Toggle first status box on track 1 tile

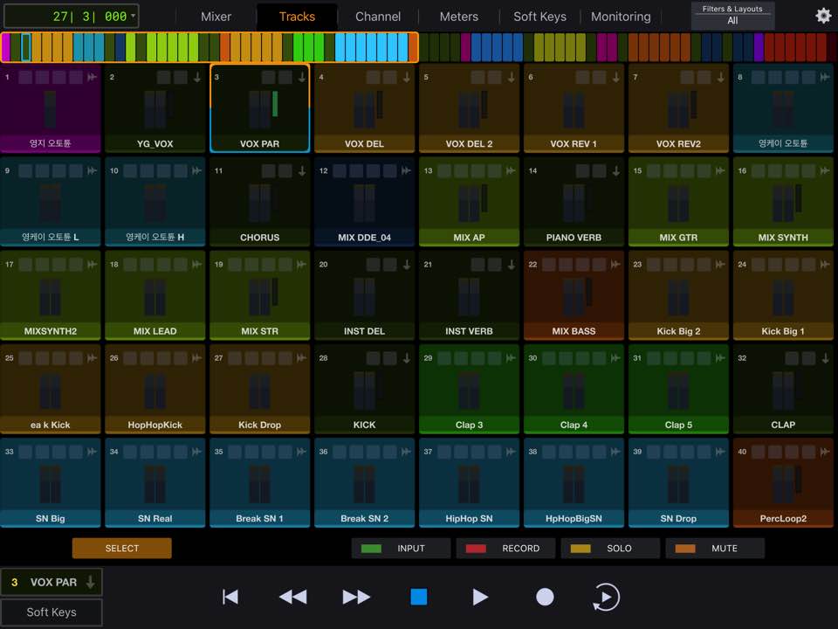[x=25, y=77]
